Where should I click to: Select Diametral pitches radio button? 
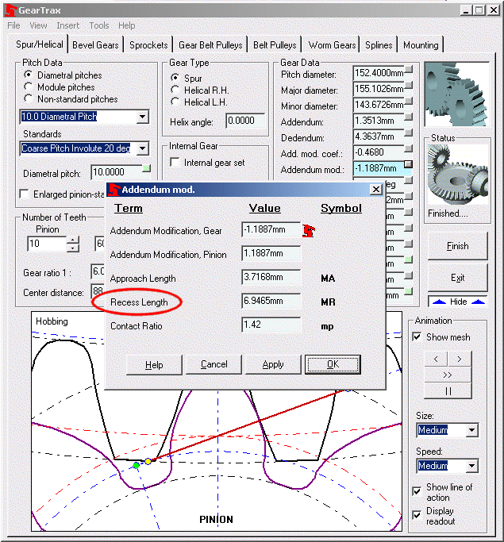point(29,75)
